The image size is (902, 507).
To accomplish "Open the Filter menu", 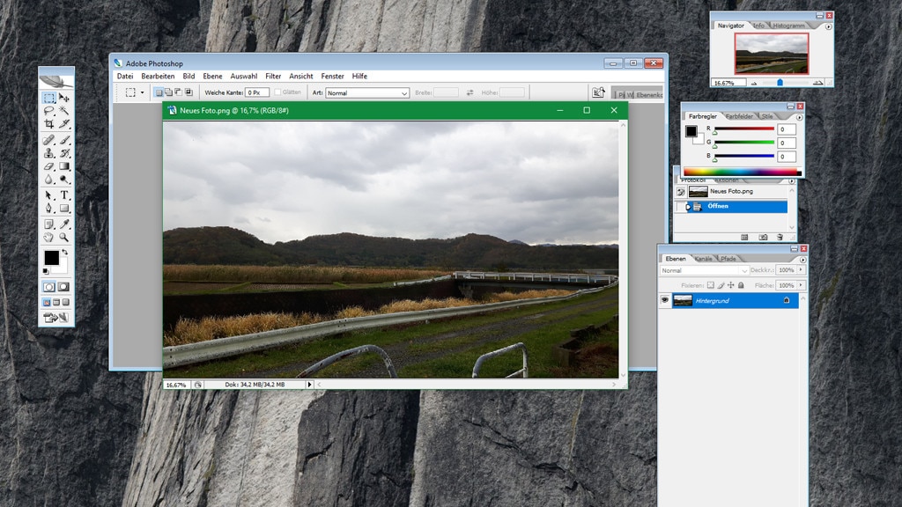I will [273, 77].
